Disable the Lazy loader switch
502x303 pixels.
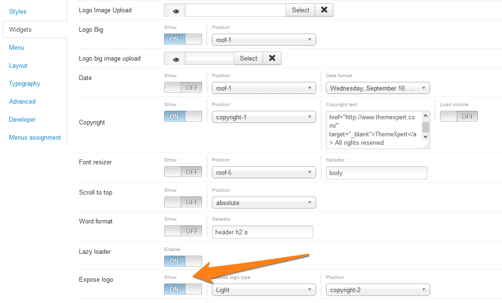183,261
